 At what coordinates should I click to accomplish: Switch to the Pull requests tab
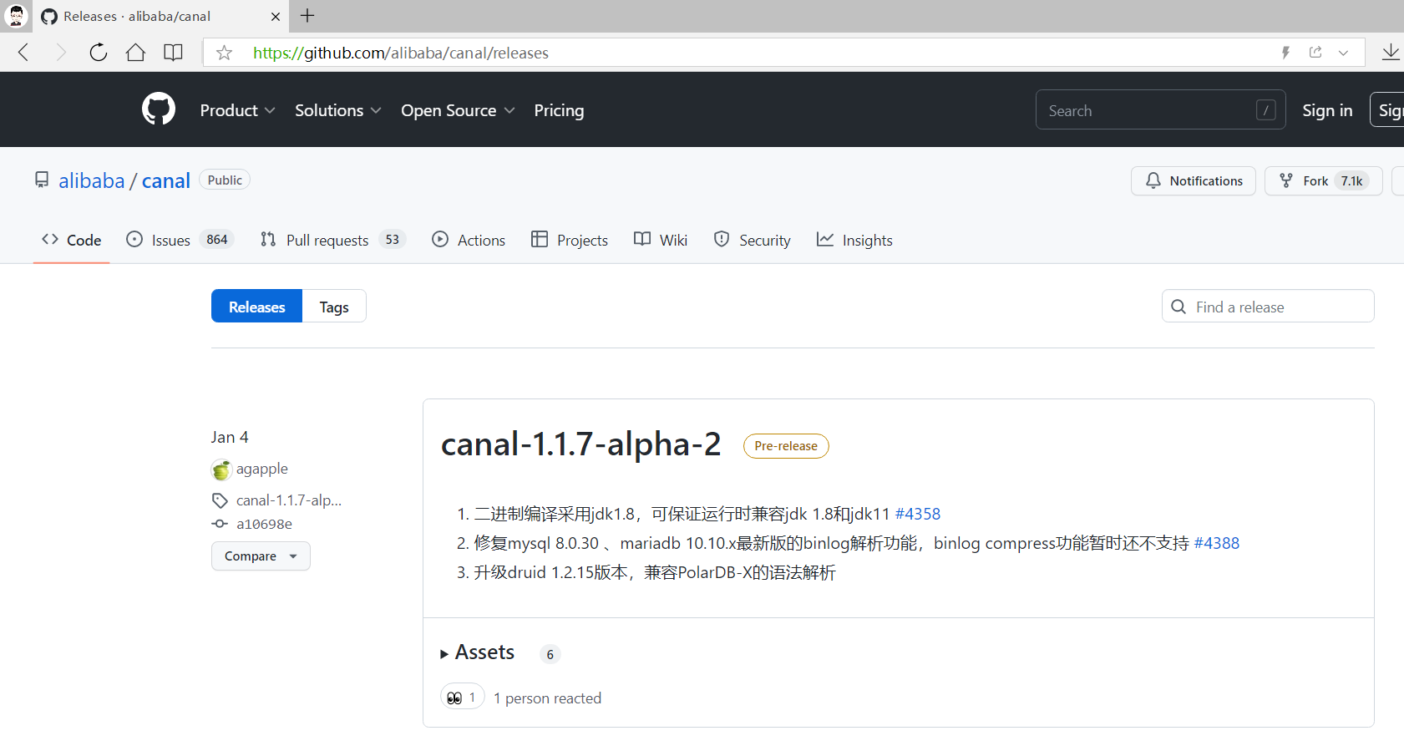(332, 240)
